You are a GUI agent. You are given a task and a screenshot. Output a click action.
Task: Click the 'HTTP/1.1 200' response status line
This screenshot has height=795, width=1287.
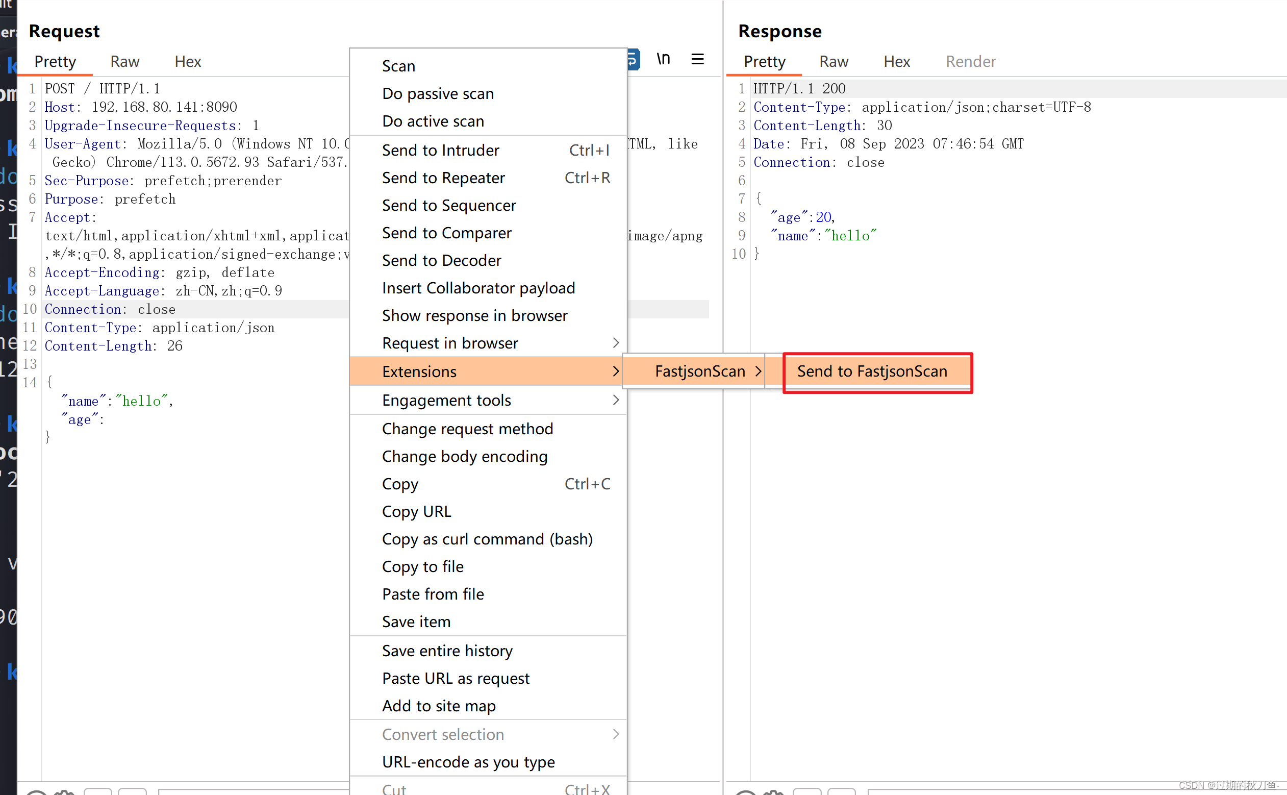[x=799, y=88]
